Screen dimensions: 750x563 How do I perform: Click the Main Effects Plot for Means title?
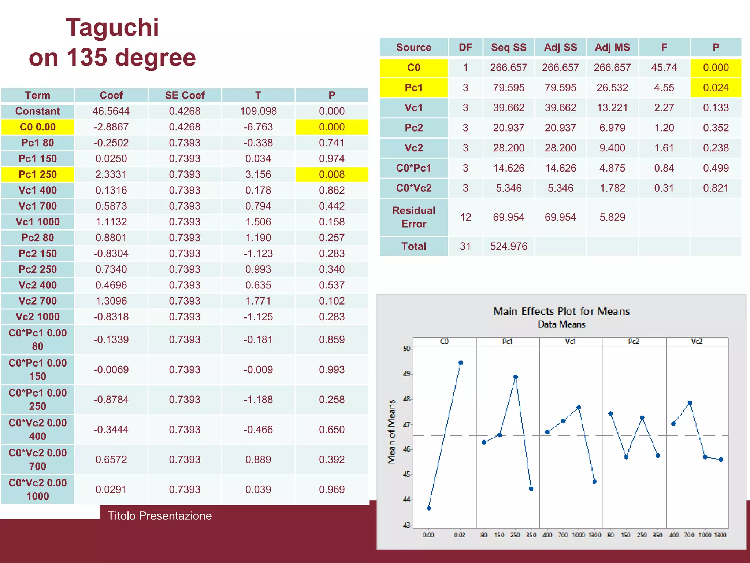[x=561, y=312]
